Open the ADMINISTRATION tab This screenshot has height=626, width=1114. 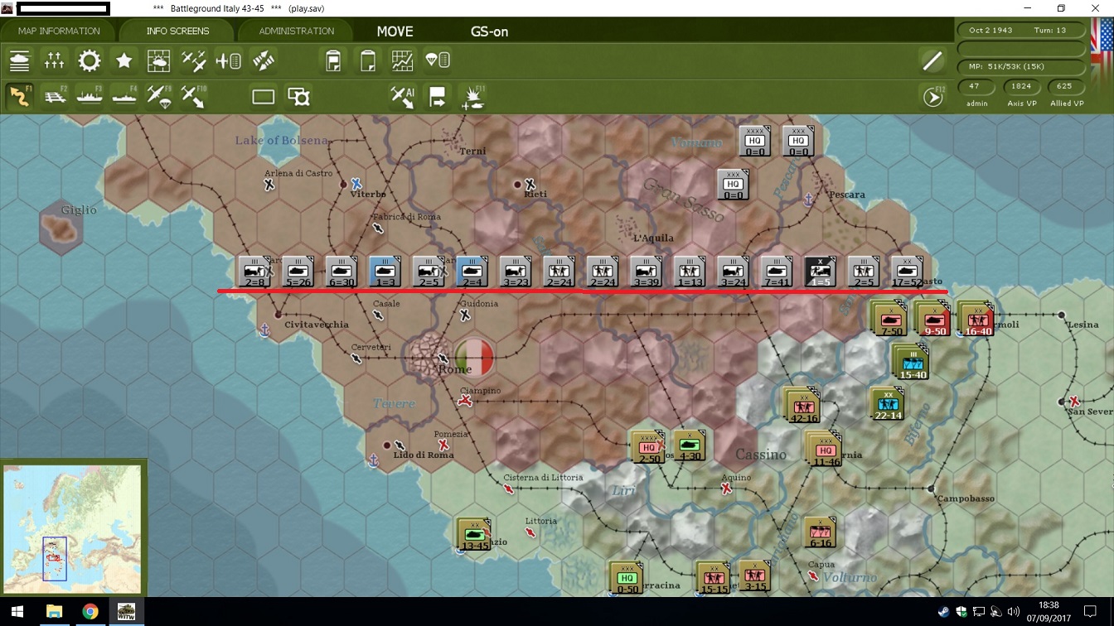pos(296,31)
